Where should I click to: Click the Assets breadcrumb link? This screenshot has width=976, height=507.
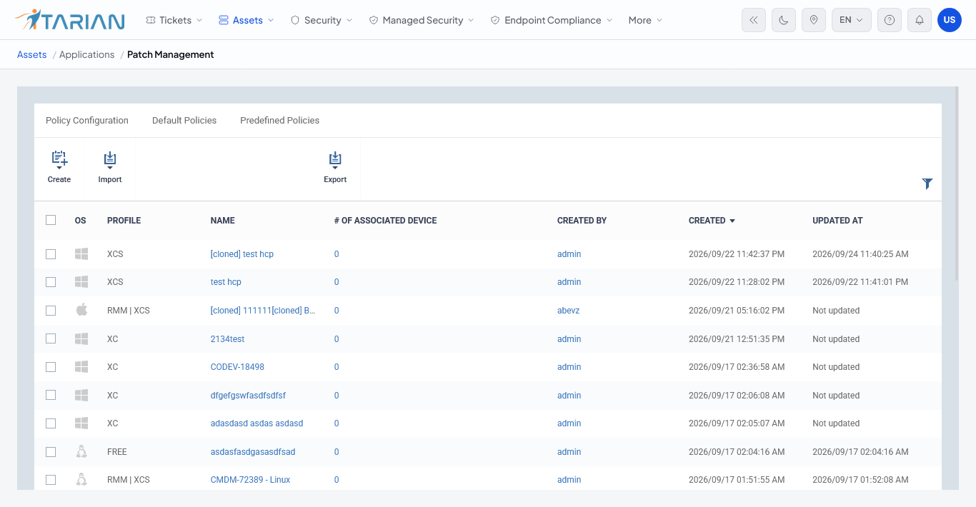coord(32,54)
